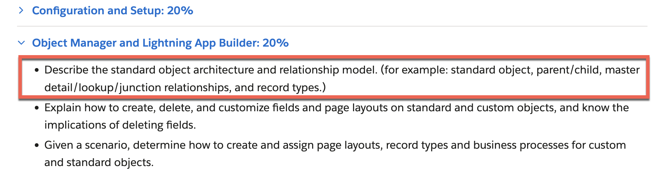Click the bullet dot before 'Given a scenario'

(x=37, y=146)
